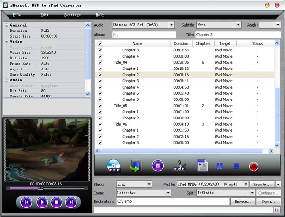
Task: Open the Save As arrow dropdown
Action: pyautogui.click(x=278, y=184)
